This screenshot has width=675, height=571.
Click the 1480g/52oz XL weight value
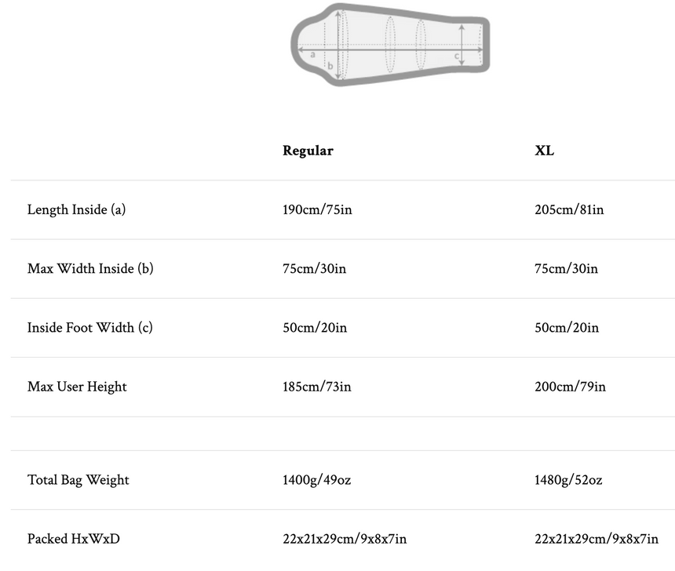568,479
